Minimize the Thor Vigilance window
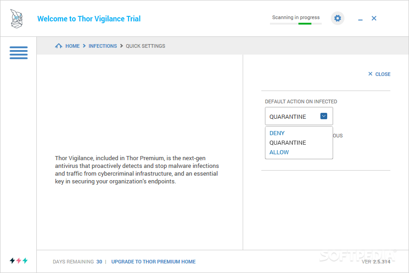Viewport: 409px width, 273px height. 360,20
